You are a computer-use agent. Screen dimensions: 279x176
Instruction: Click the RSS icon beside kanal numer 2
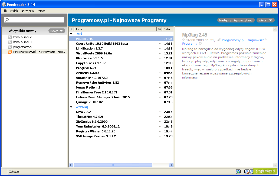(10, 37)
